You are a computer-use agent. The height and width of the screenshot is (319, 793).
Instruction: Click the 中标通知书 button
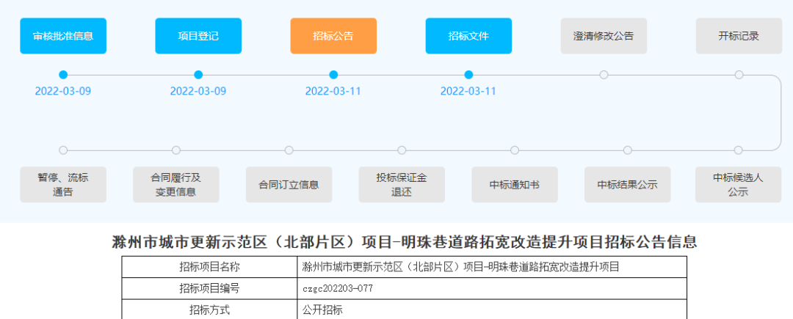(x=514, y=185)
